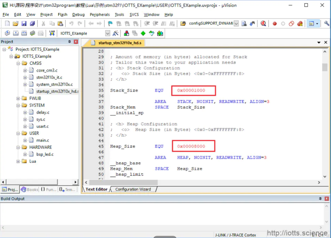The height and width of the screenshot is (238, 331).
Task: Open the configSUPPORT_DYNAMI search dropdown
Action: tap(236, 24)
